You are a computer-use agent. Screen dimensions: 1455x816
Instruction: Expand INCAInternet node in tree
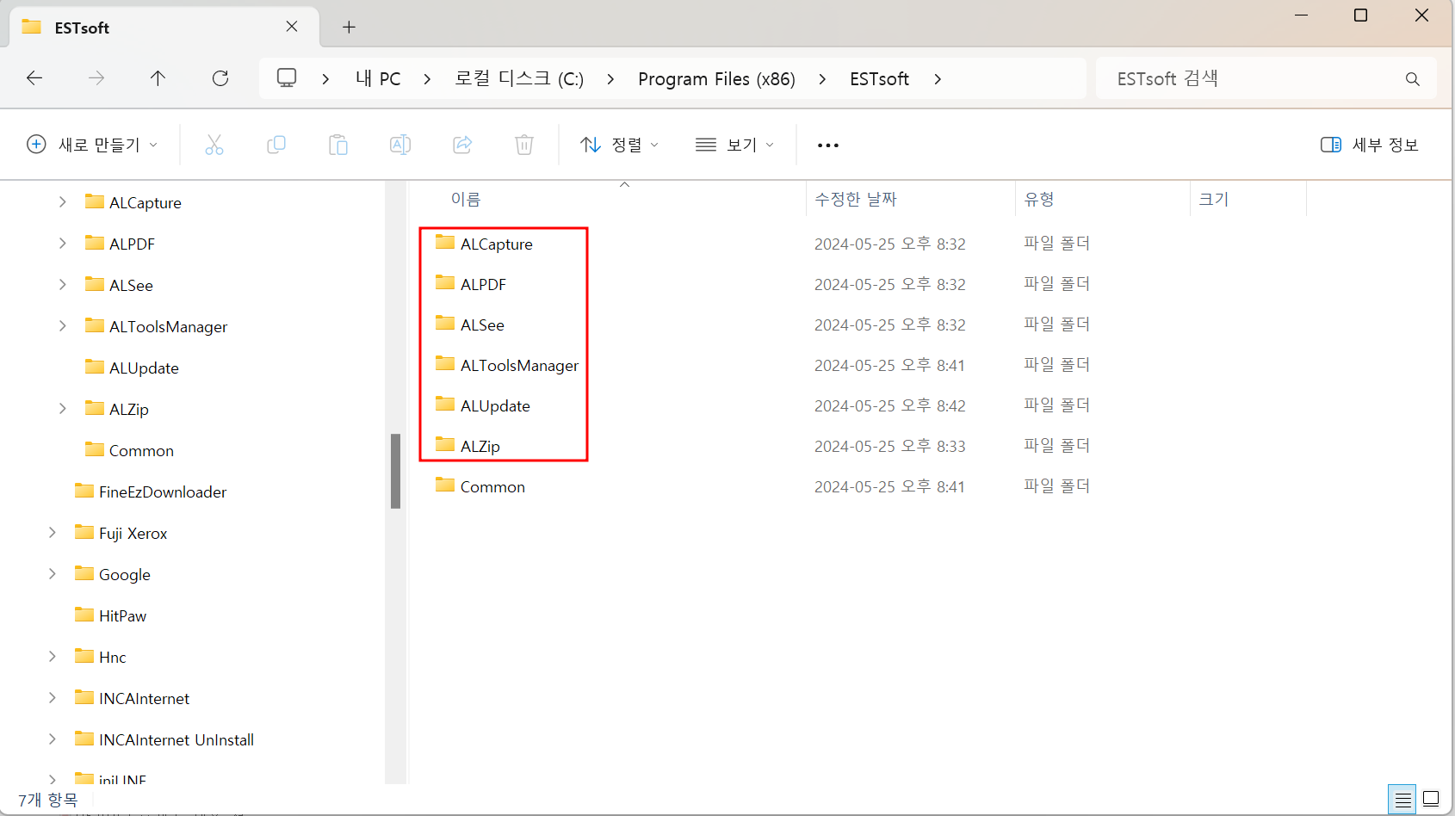point(52,698)
